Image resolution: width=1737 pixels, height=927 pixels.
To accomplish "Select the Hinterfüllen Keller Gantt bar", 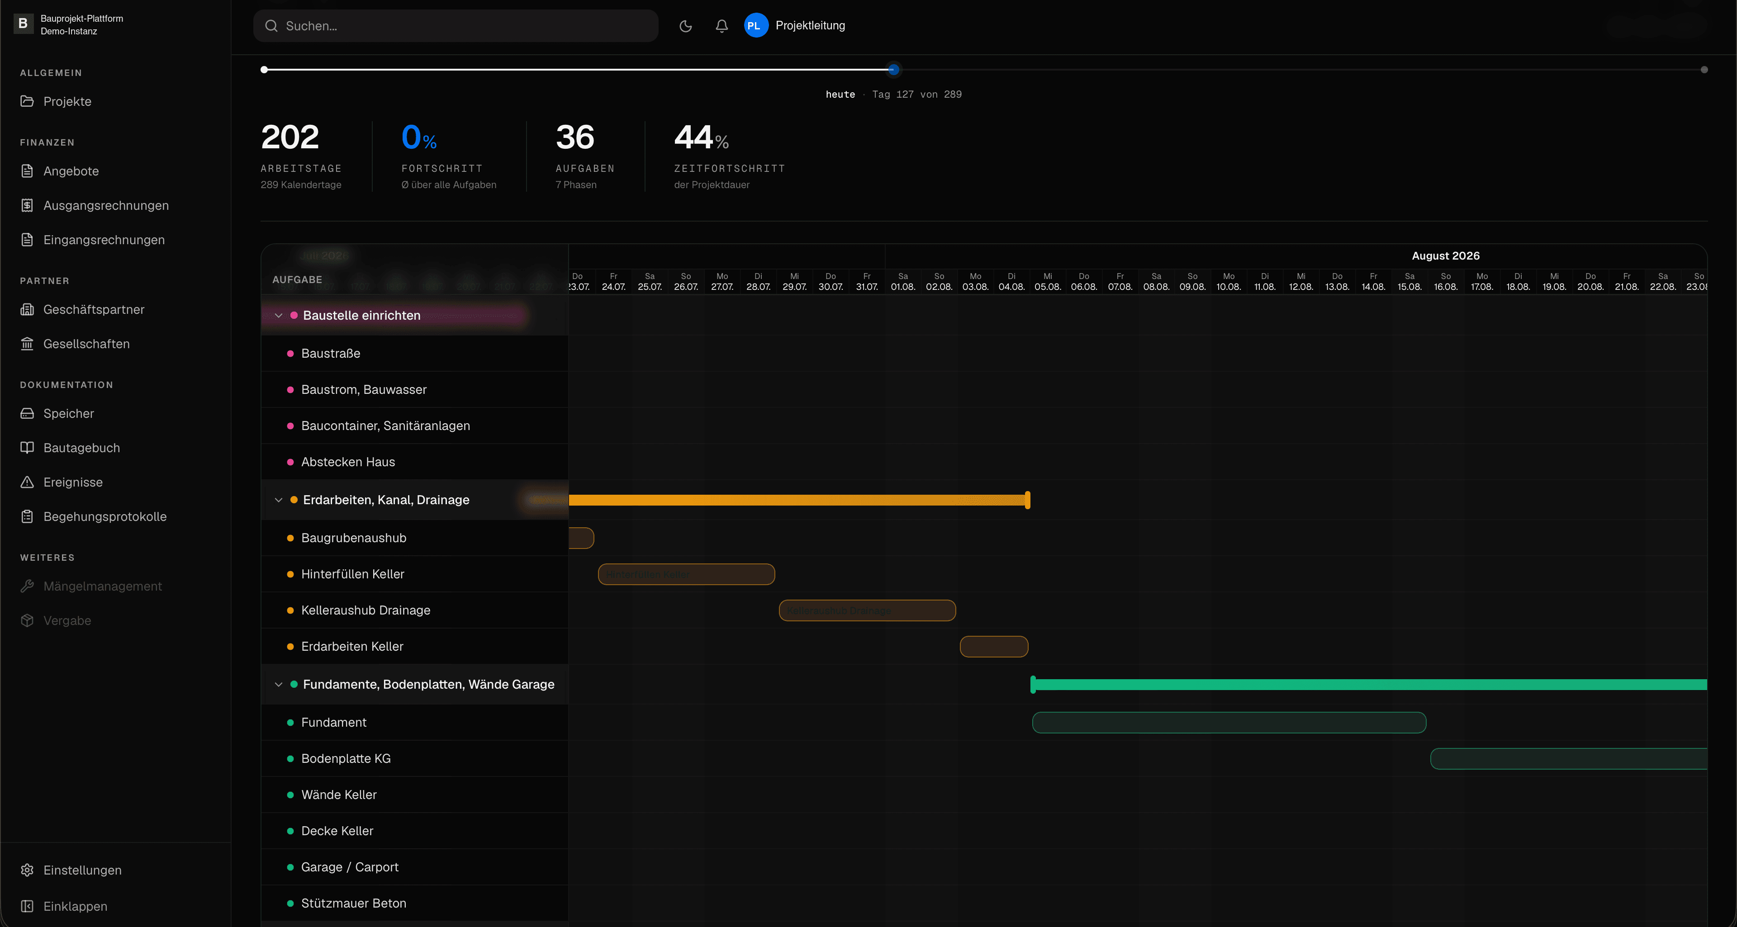I will (687, 574).
